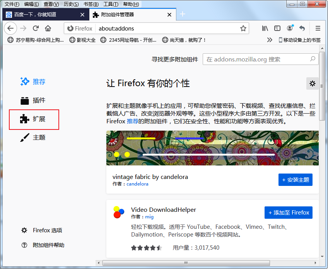Open the Library (书库) icon
This screenshot has width=328, height=269.
(x=265, y=28)
